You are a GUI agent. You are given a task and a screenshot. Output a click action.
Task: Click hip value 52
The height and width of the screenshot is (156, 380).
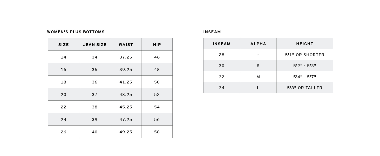pyautogui.click(x=157, y=94)
